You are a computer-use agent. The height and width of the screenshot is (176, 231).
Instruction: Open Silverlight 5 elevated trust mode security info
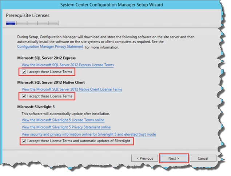[x=89, y=134]
